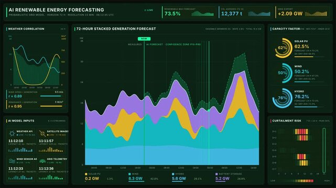
Task: Click the Capacity Factor panel heading
Action: [286, 29]
